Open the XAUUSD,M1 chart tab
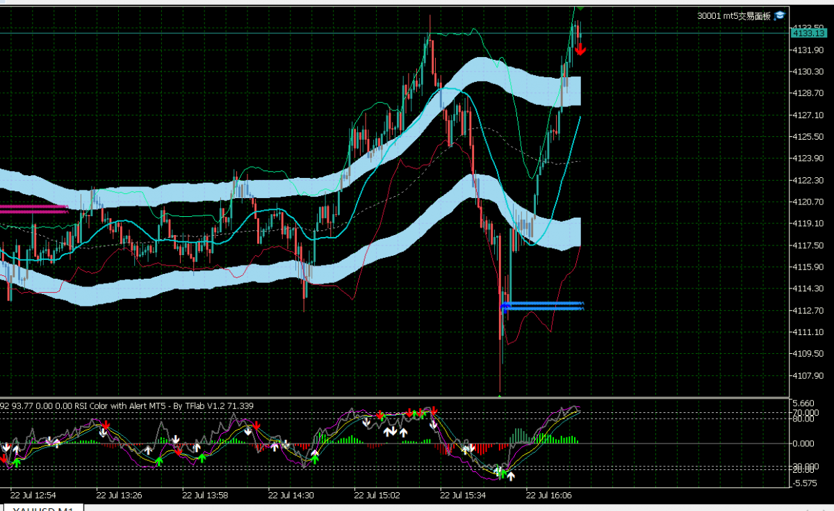Screen dimensions: 834x511 (x=44, y=508)
